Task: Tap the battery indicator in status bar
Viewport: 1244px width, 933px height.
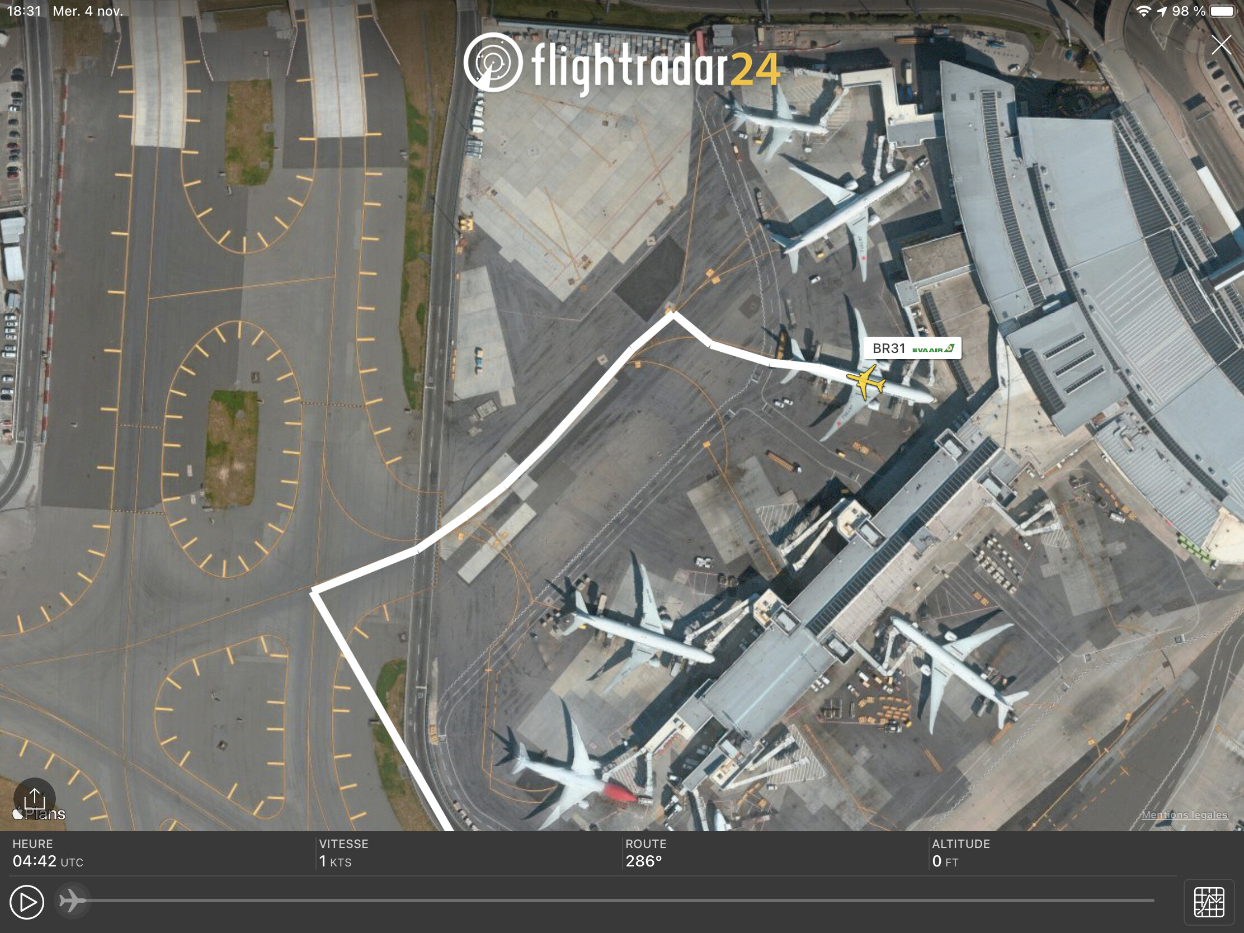Action: tap(1222, 11)
